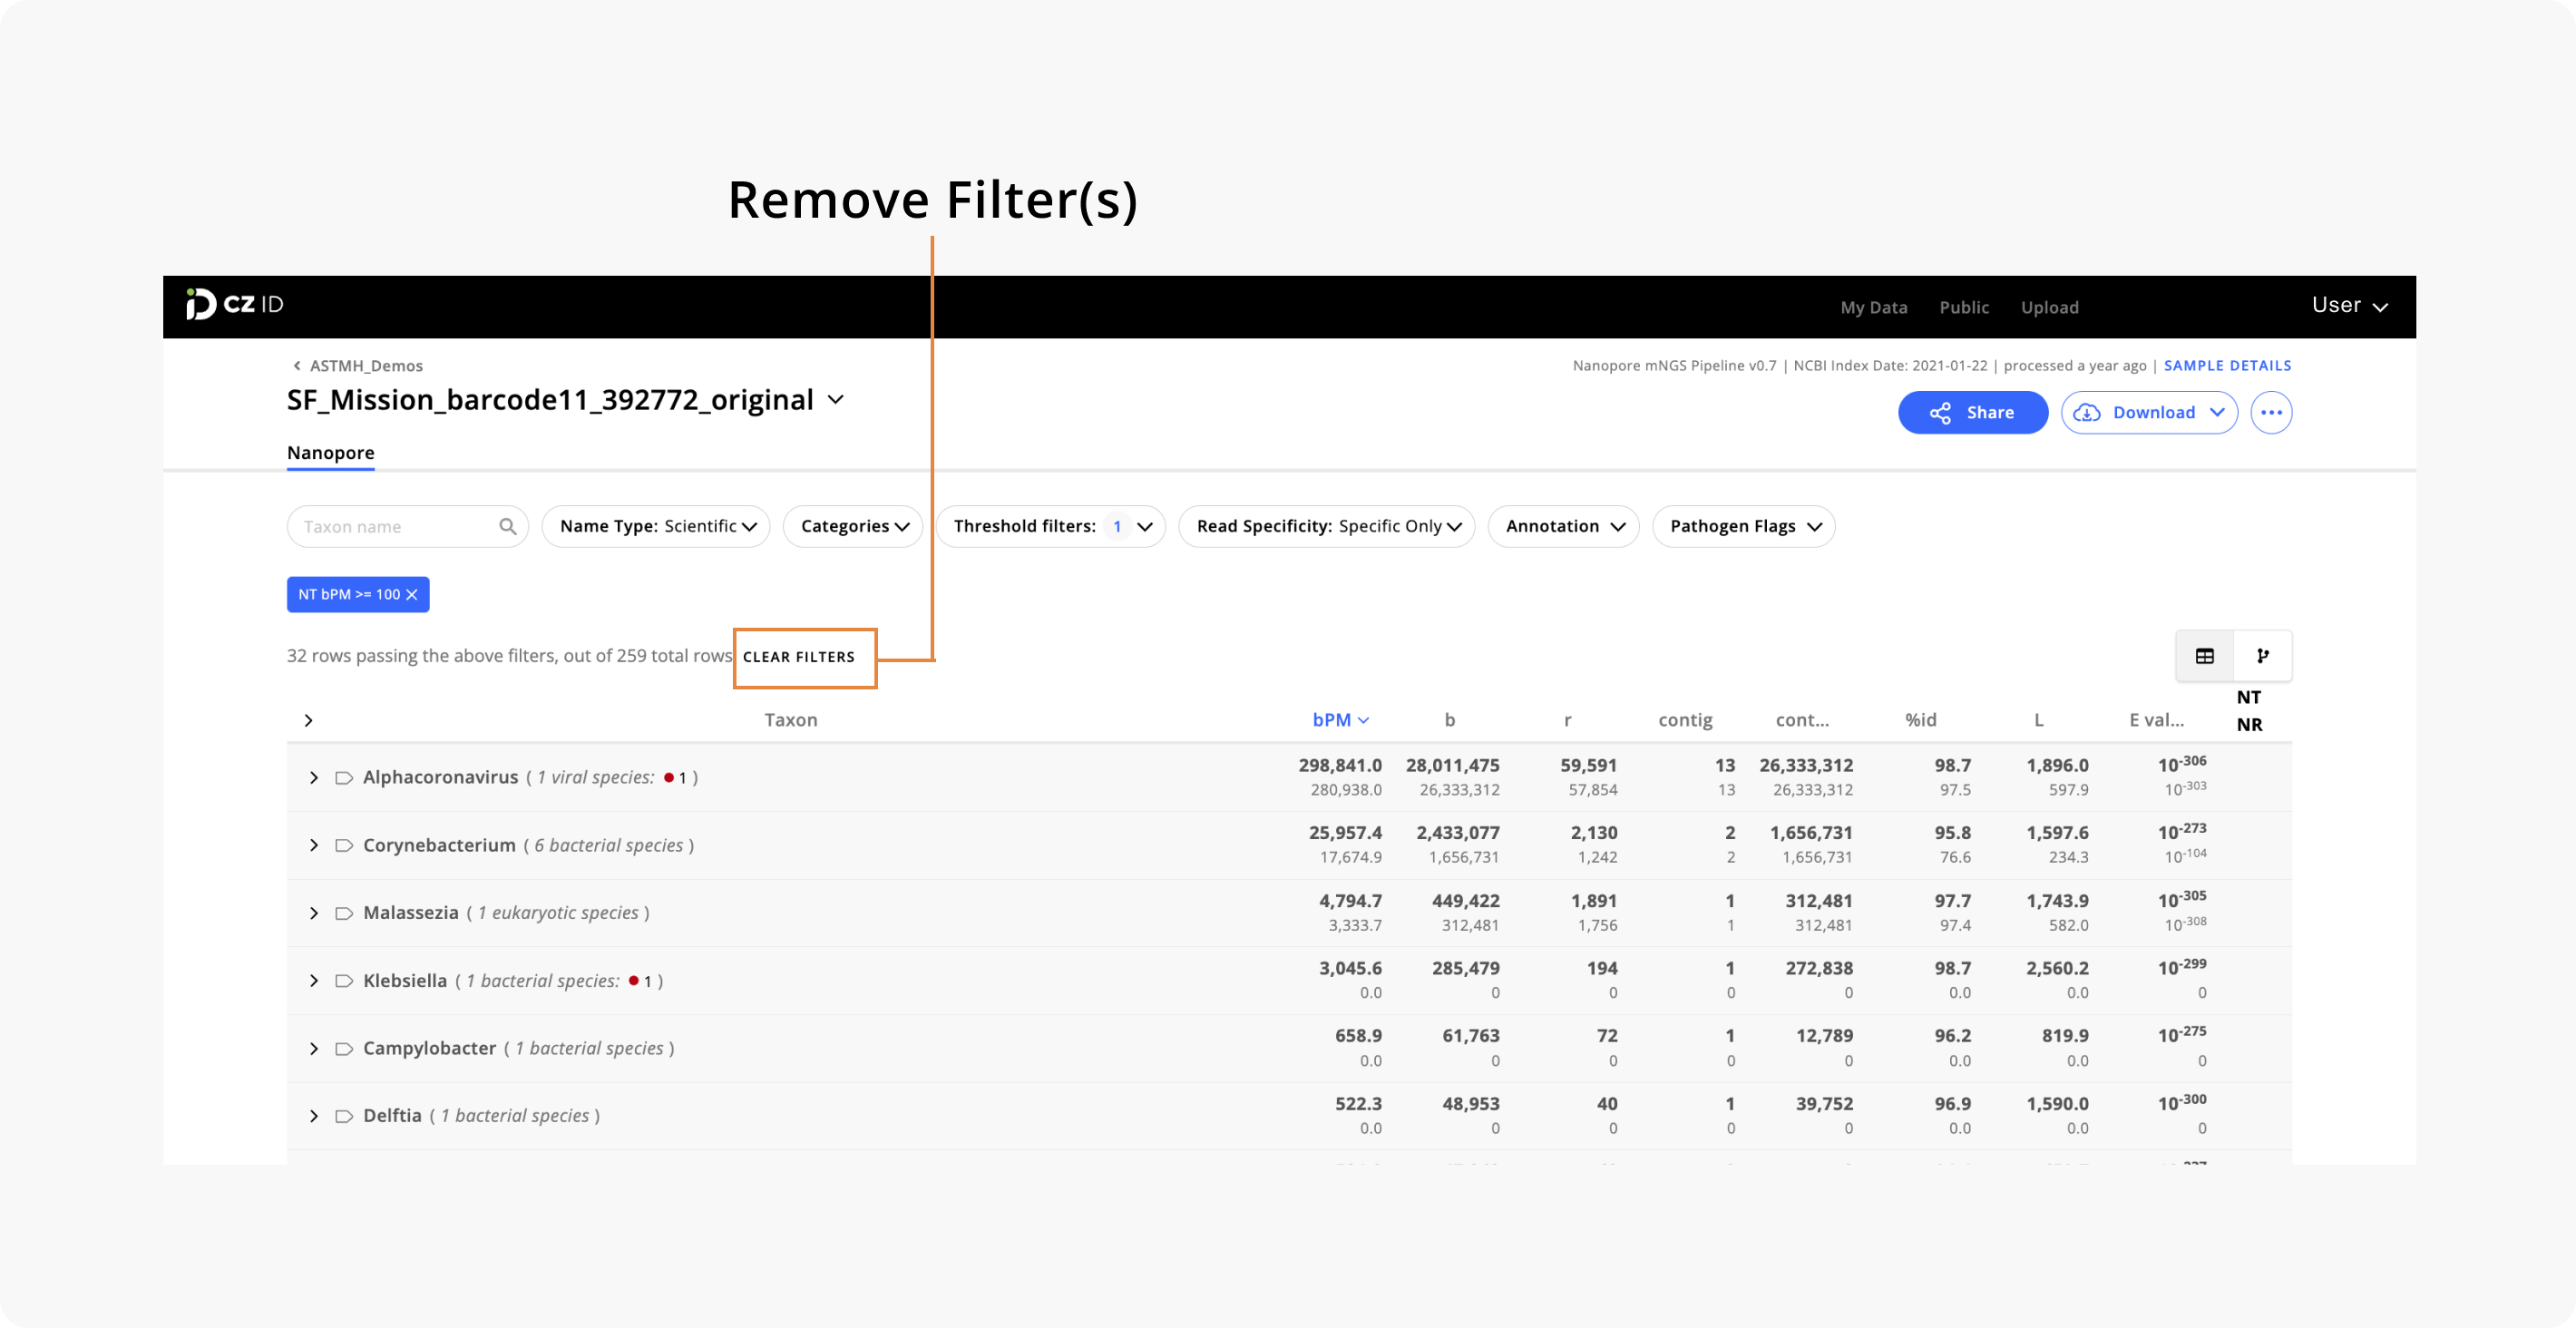Click the cont... column header

(1802, 720)
